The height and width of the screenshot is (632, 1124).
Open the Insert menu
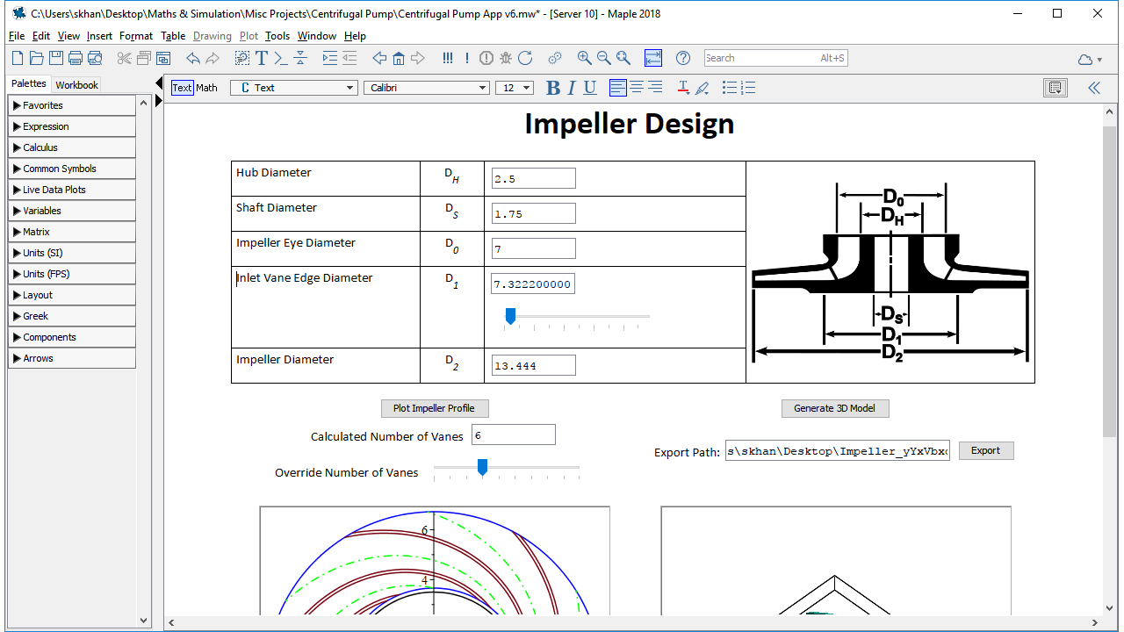pyautogui.click(x=99, y=36)
